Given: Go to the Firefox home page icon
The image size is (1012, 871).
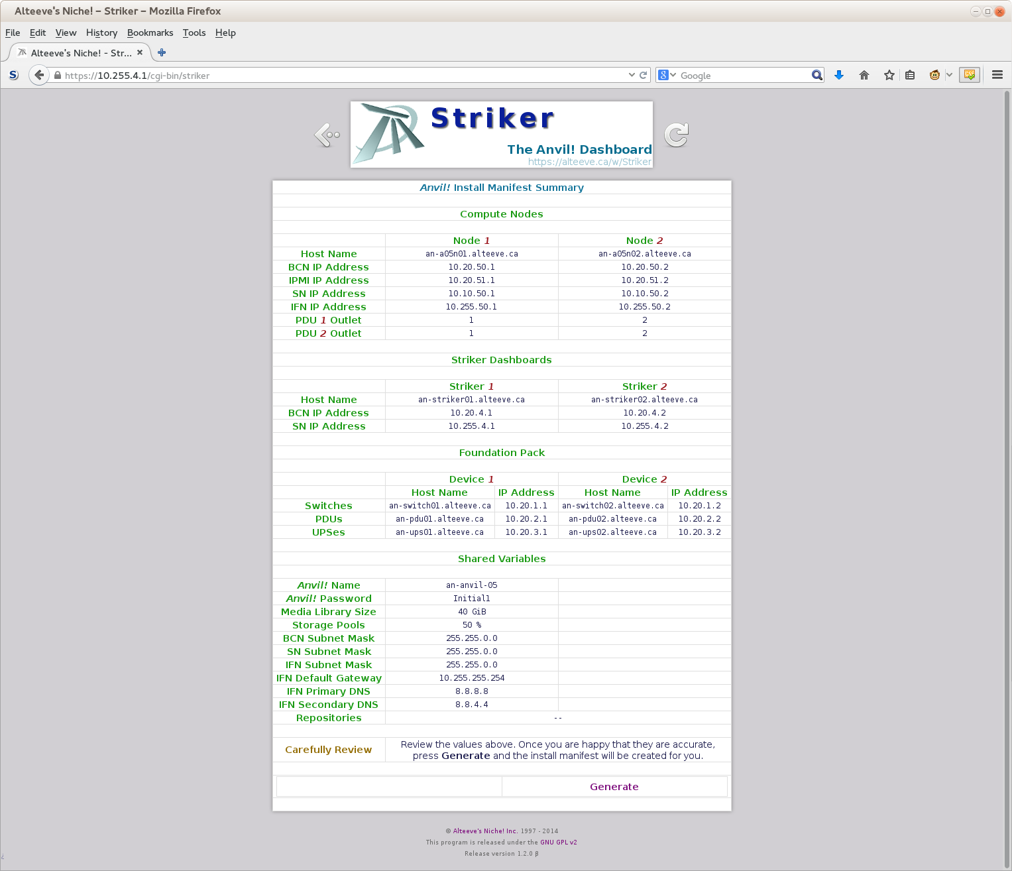Looking at the screenshot, I should pyautogui.click(x=864, y=76).
